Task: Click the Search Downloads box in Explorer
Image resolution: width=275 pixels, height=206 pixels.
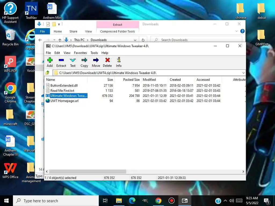Action: coord(196,40)
